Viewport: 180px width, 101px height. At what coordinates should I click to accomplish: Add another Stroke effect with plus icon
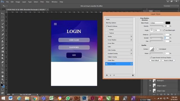[x=131, y=36]
